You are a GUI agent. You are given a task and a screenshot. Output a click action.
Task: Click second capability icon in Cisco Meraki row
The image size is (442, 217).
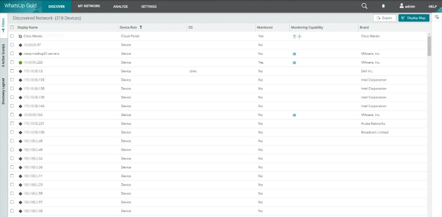click(x=300, y=36)
